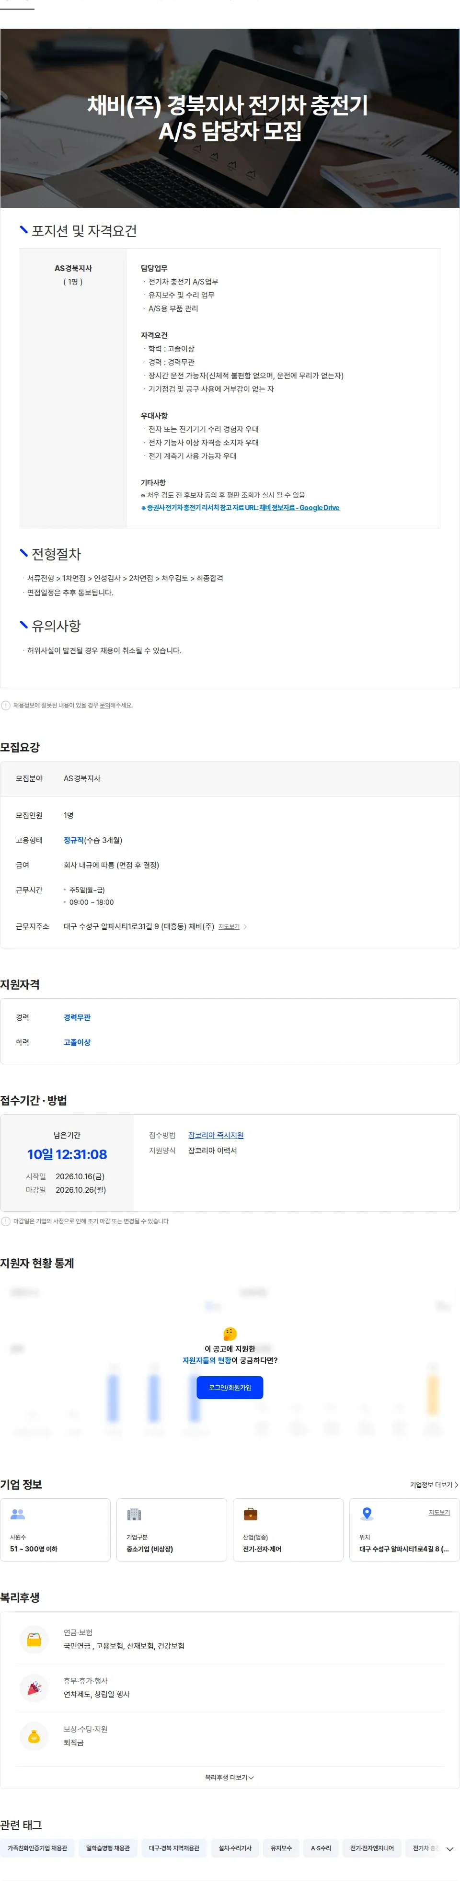Click the company address 대구 수성구 알파시티1로31길 9

click(x=139, y=927)
